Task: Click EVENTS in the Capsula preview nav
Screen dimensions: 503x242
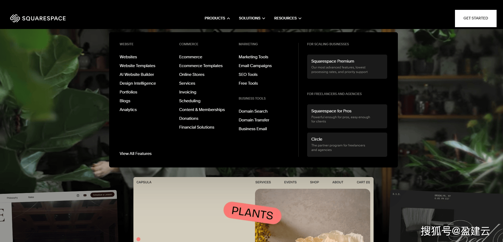Action: tap(290, 182)
